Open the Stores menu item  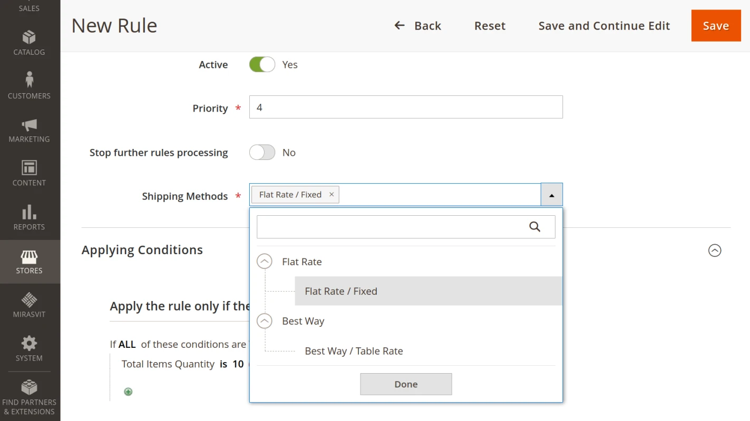[x=29, y=262]
